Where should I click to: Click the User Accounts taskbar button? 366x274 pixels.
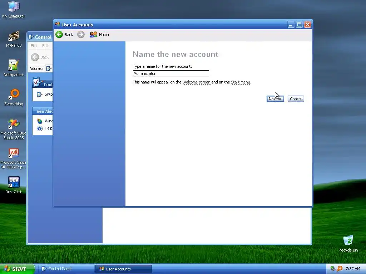pos(123,269)
